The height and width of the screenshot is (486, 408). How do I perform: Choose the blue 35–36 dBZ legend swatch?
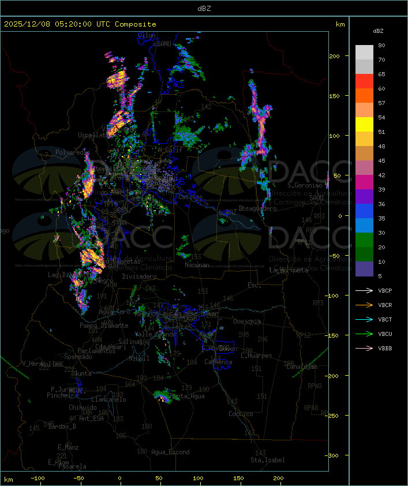tap(364, 211)
